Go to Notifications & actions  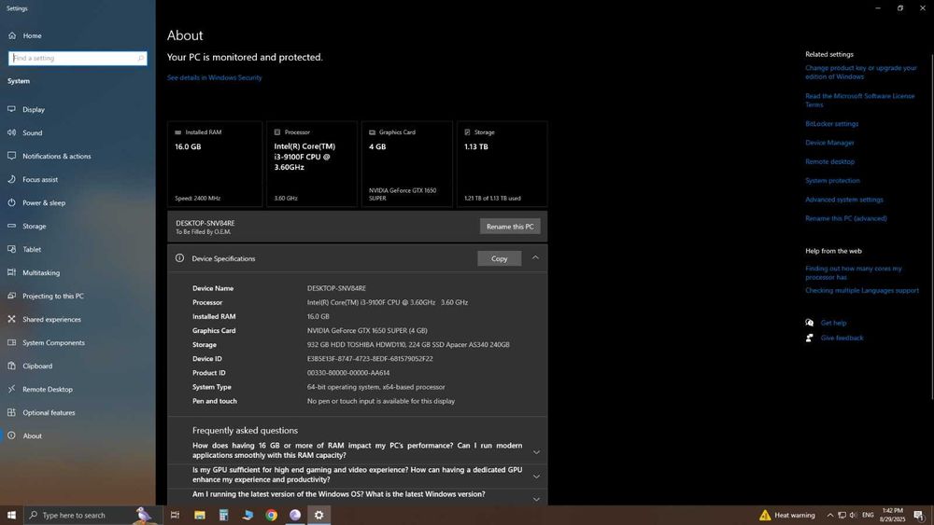click(57, 156)
